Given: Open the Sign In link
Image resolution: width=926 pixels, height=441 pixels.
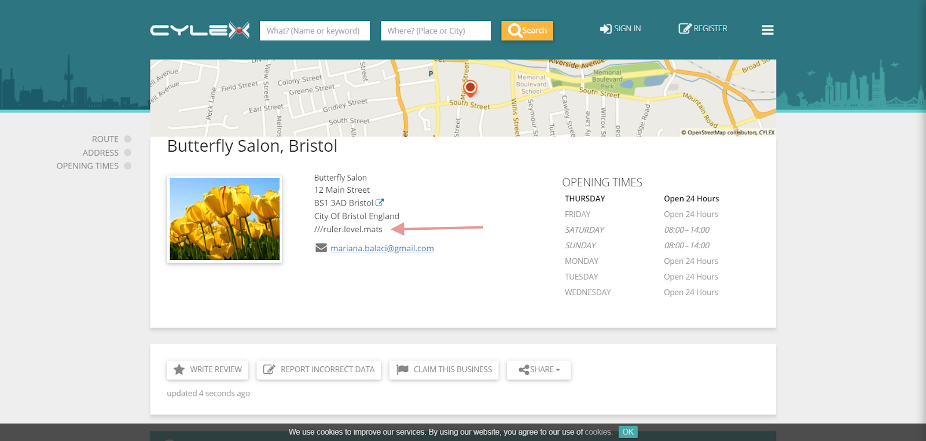Looking at the screenshot, I should 620,28.
